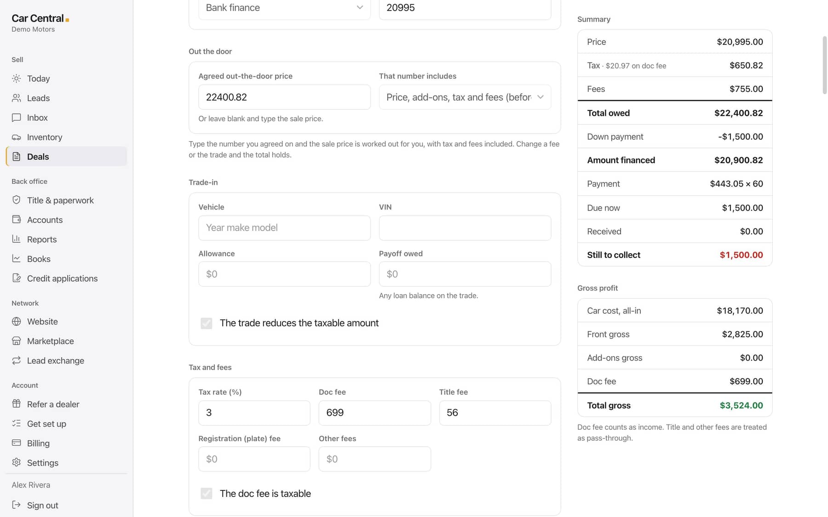Click the Today sun icon
This screenshot has width=828, height=517.
click(x=17, y=79)
